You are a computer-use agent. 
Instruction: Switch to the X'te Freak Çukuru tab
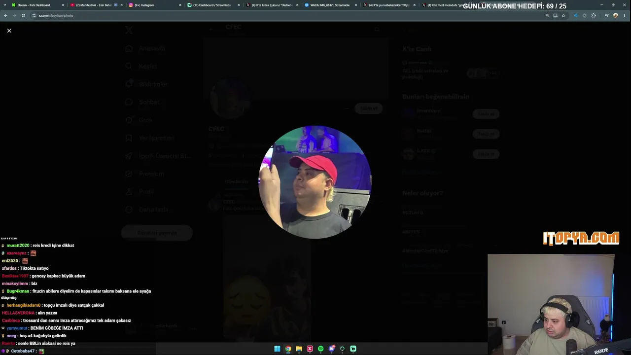tap(272, 5)
